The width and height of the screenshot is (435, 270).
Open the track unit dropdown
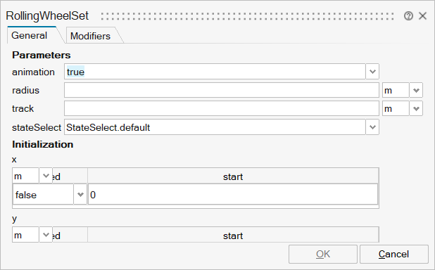coord(416,108)
